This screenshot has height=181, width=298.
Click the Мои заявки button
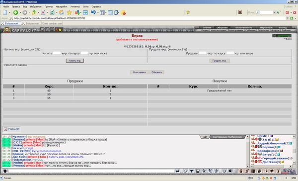tap(139, 72)
